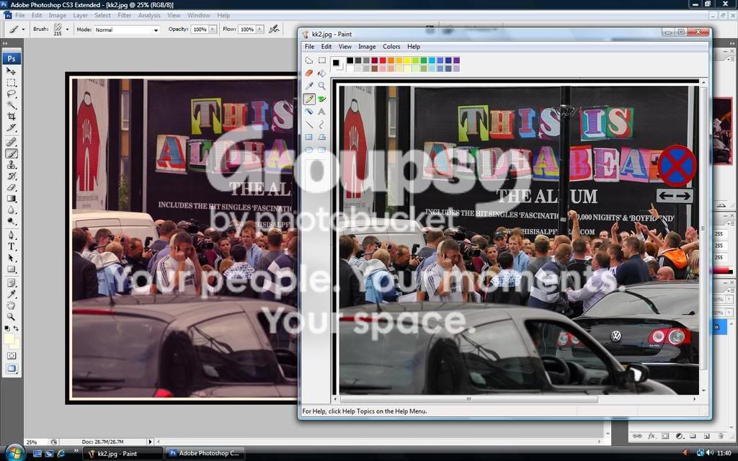This screenshot has width=738, height=461.
Task: Add a layer mask from Layers panel
Action: (665, 436)
